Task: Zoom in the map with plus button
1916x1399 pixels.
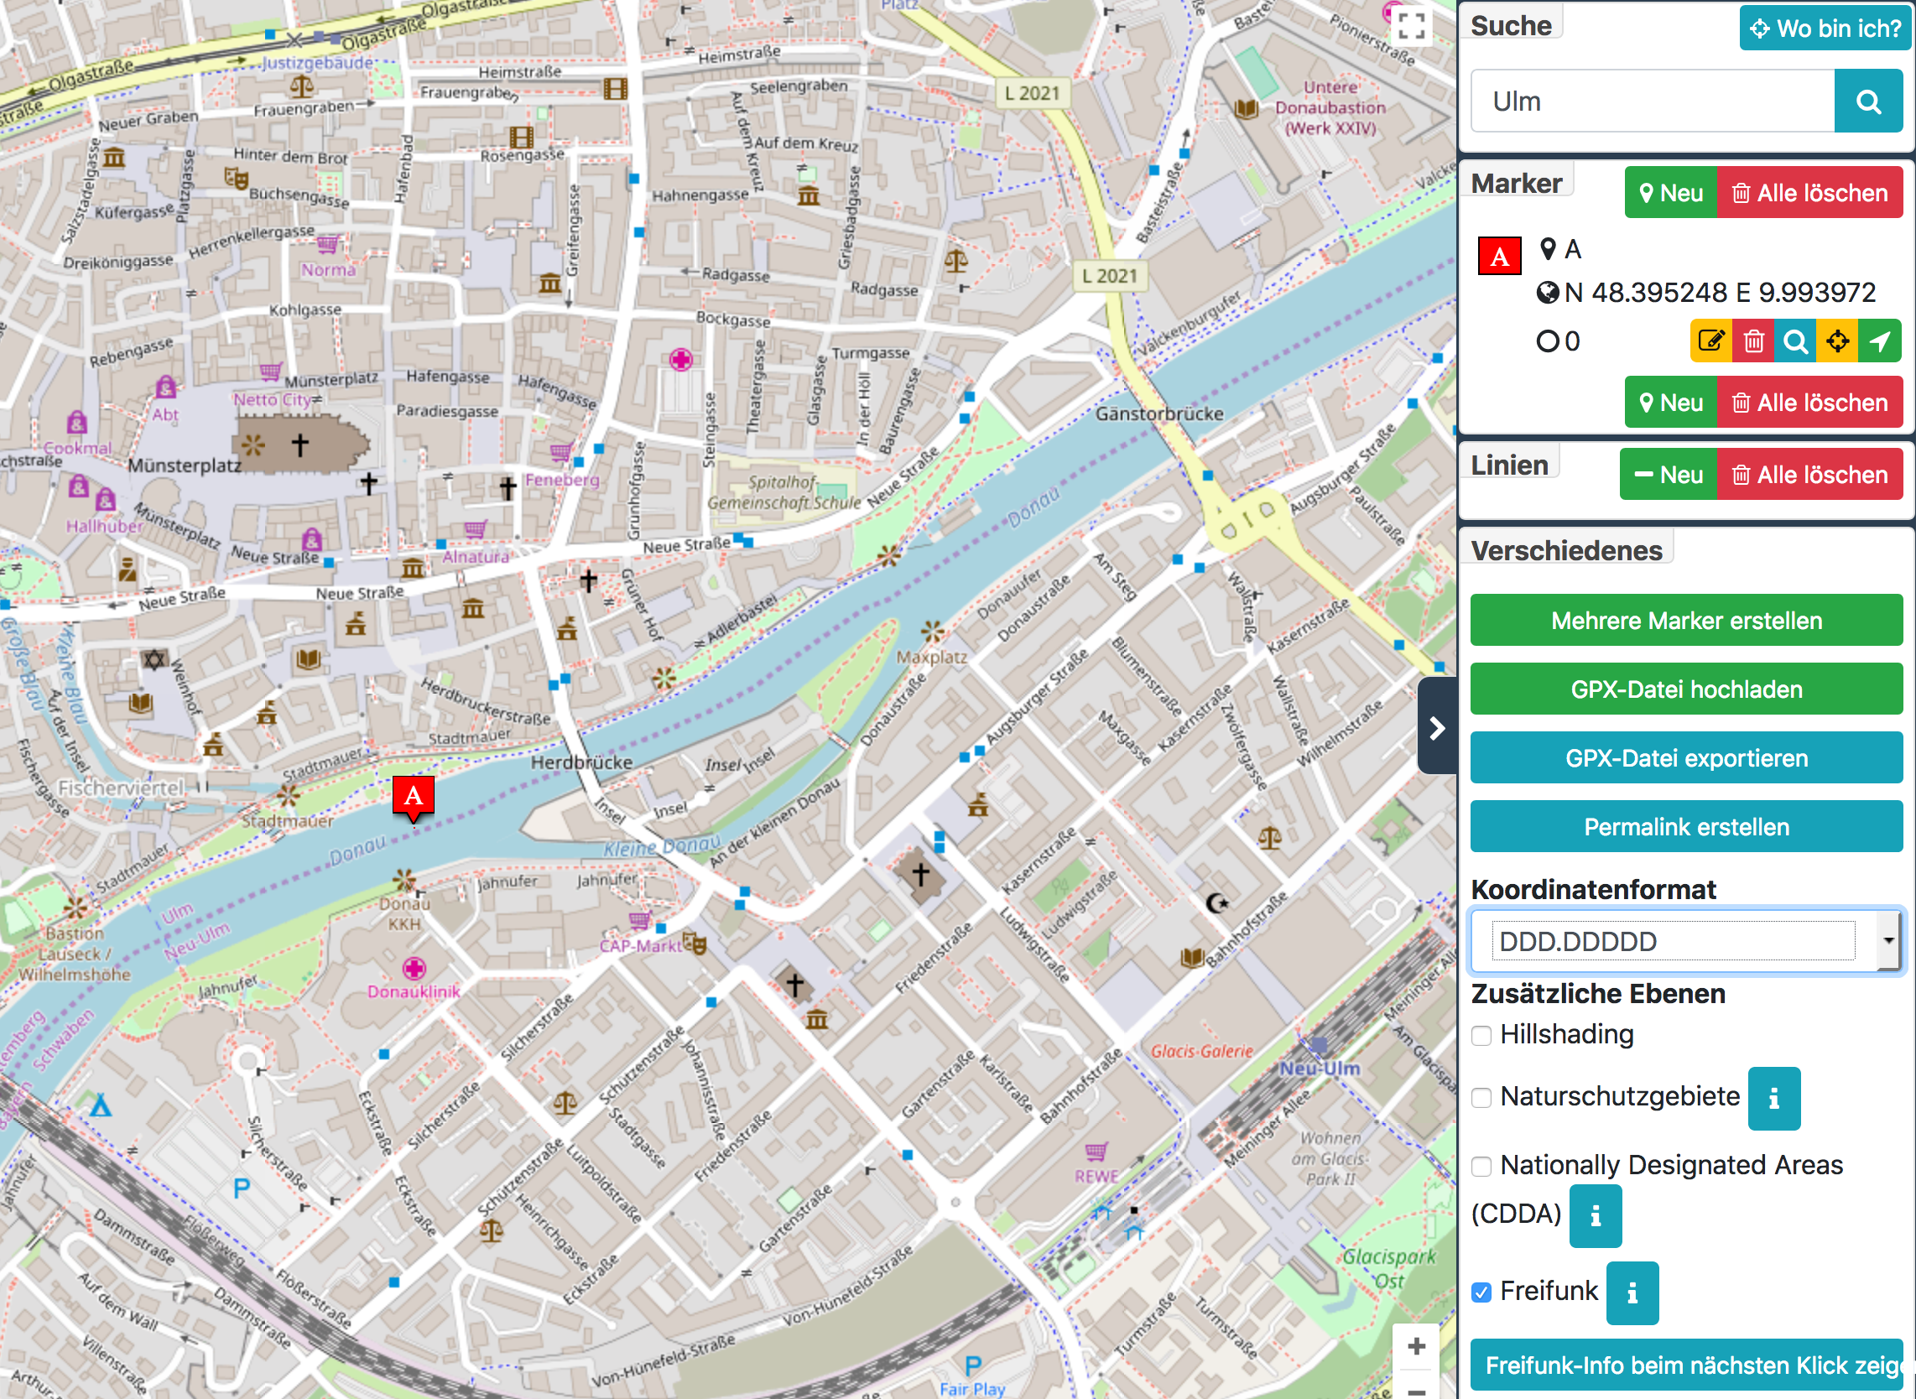Action: (x=1416, y=1345)
